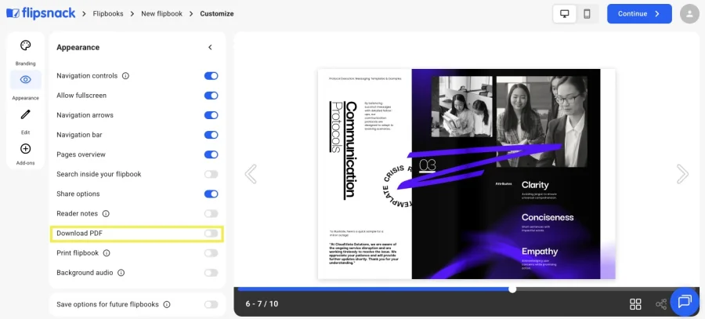Turn off Share options
The width and height of the screenshot is (705, 319).
coord(211,194)
